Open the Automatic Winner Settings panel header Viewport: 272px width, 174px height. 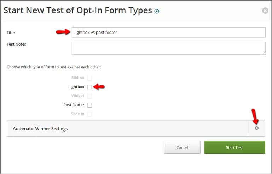click(128, 128)
